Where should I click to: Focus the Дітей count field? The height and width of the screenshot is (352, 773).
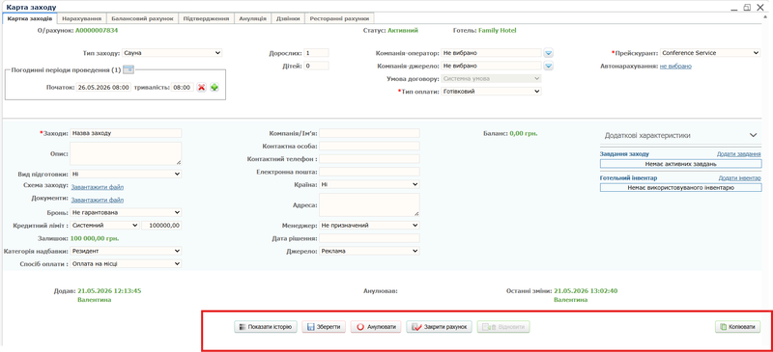tap(316, 66)
